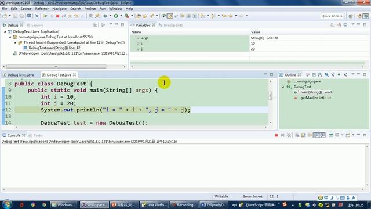This screenshot has height=209, width=371.
Task: Open the Run button dropdown arrow
Action: click(121, 16)
